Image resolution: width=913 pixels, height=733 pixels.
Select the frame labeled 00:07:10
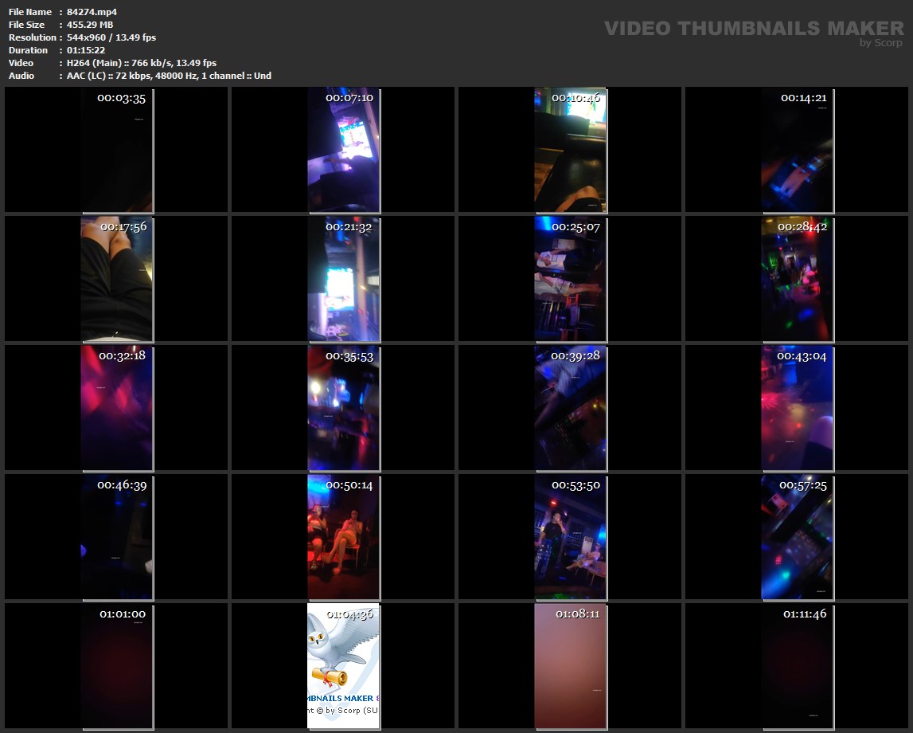[344, 151]
